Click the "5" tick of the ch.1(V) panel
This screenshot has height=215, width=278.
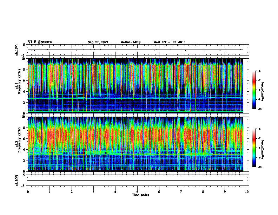pos(24,45)
